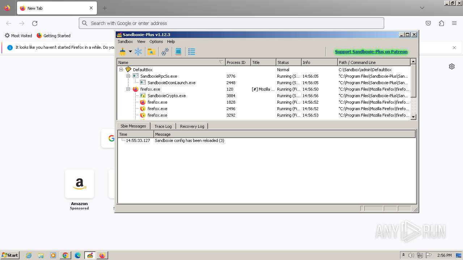
Task: Open the Firefox Extensions puzzle icon
Action: click(x=441, y=23)
